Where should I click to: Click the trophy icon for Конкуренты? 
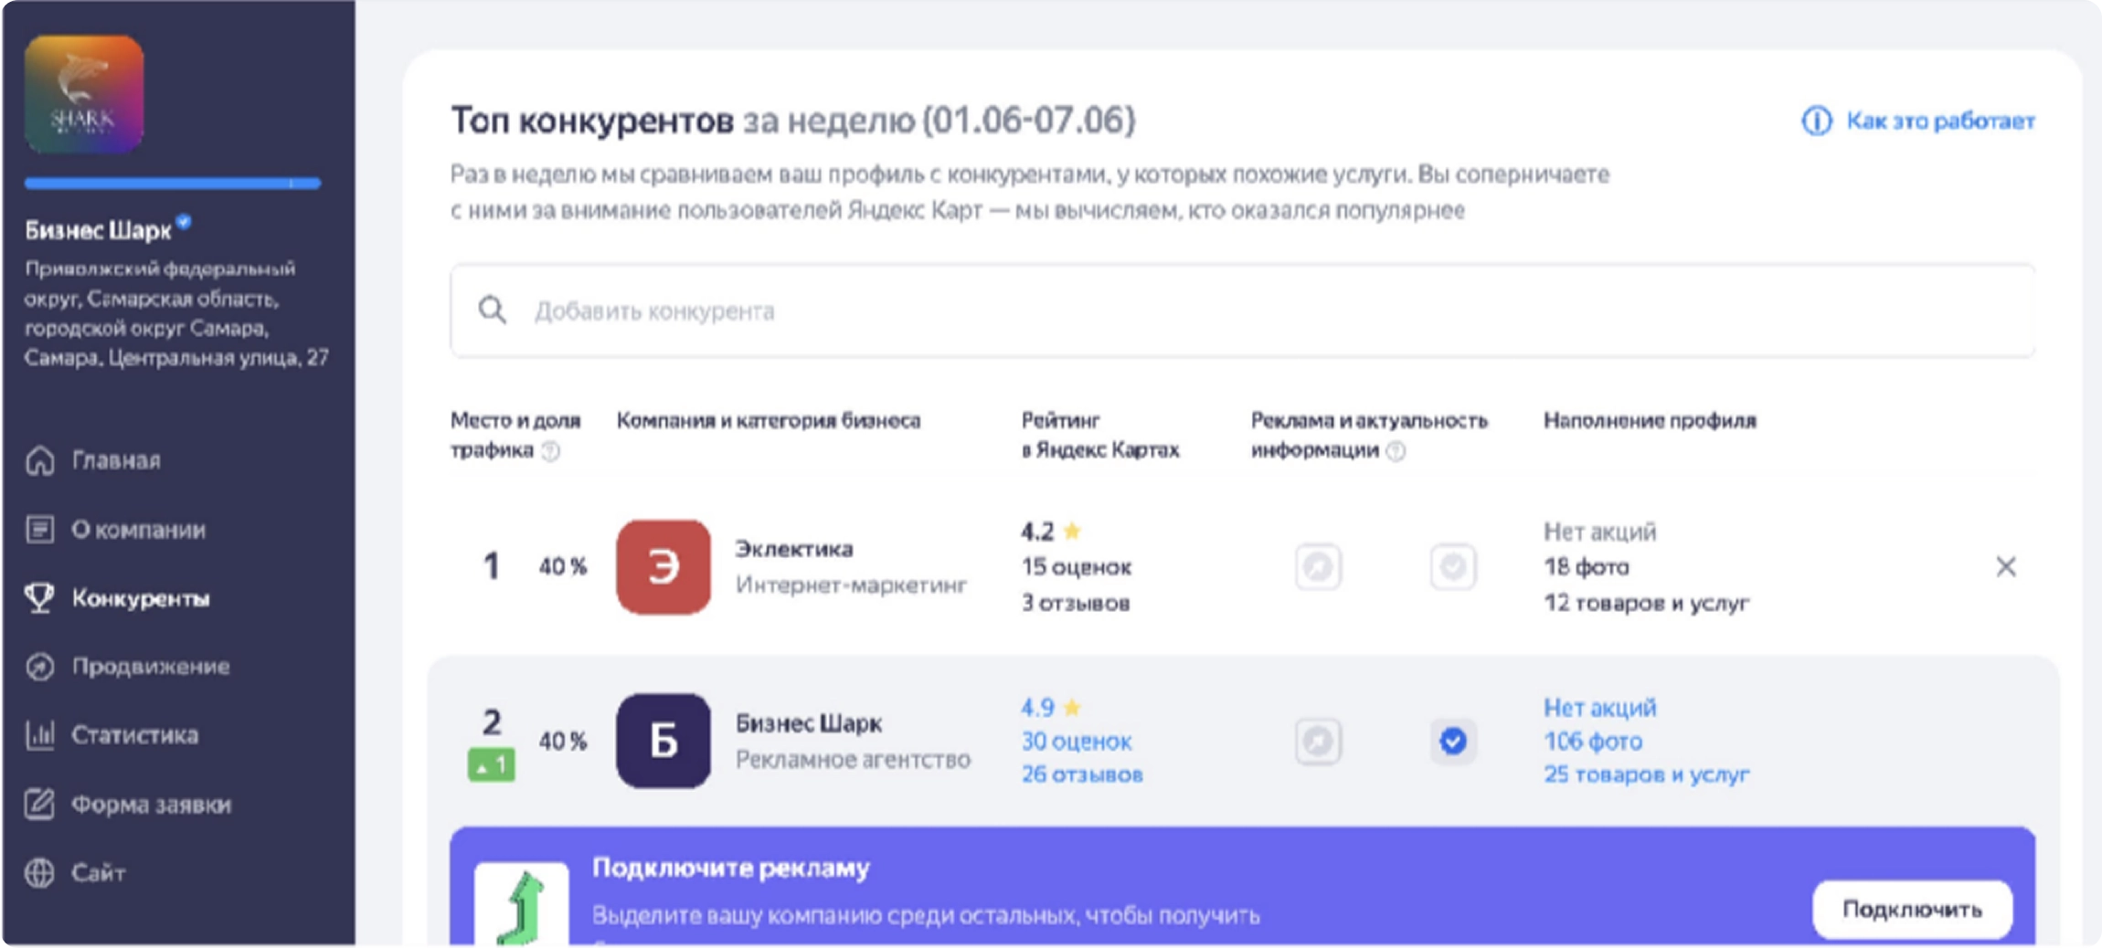(x=40, y=598)
